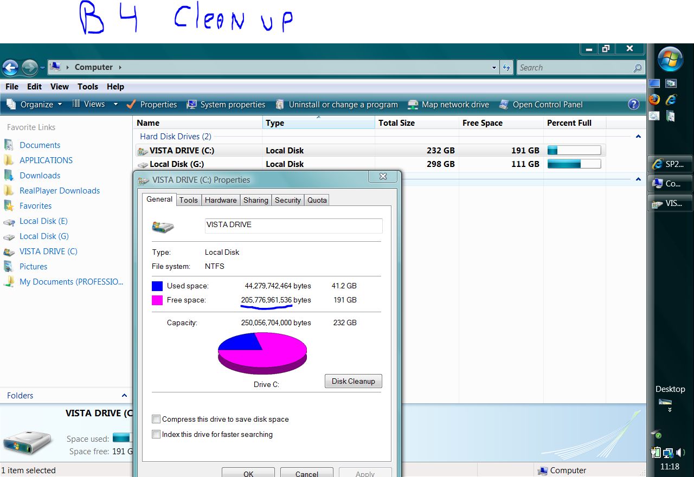Click Cancel in the Properties dialog

pos(307,473)
